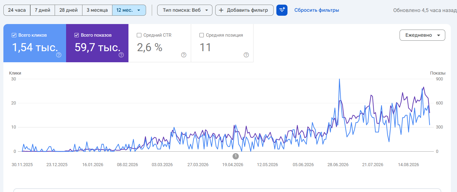The image size is (457, 192).
Task: Select the 28 дней period tab
Action: [x=69, y=10]
